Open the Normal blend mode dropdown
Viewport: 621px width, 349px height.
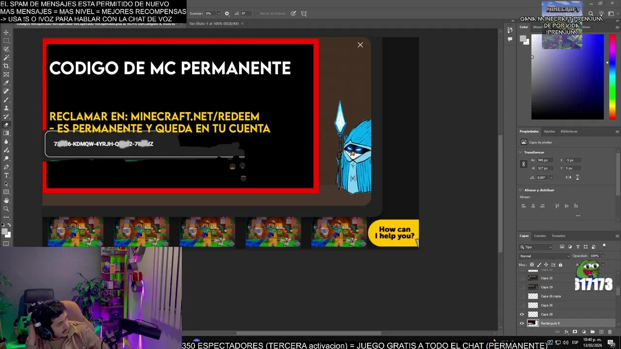pos(545,256)
